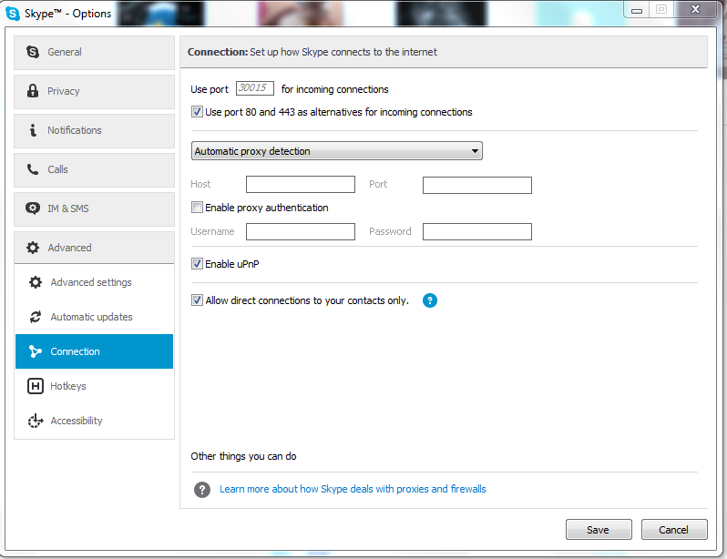This screenshot has width=727, height=559.
Task: Click the proxy Port field
Action: pyautogui.click(x=477, y=185)
